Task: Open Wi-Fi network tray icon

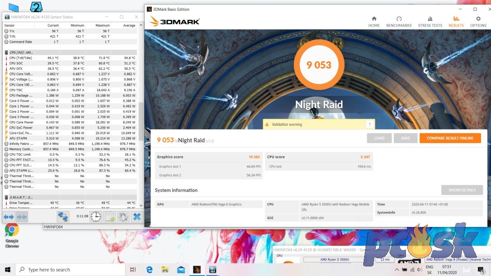Action: (x=412, y=270)
